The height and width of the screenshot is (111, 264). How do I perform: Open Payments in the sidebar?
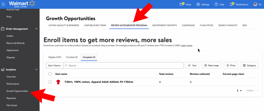pyautogui.click(x=11, y=98)
